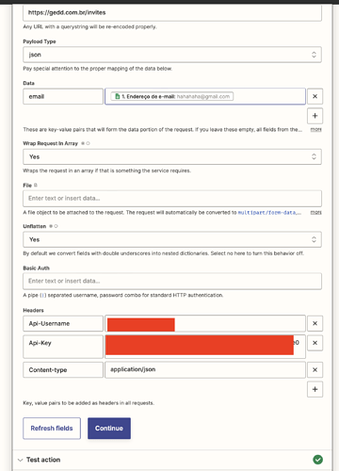Viewport: 339px width, 471px height.
Task: Edit the Api-Key header key field
Action: click(x=63, y=347)
